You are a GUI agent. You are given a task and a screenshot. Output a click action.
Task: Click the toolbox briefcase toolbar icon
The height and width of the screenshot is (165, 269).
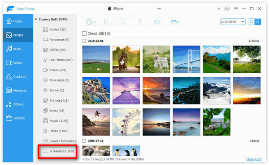tap(174, 22)
